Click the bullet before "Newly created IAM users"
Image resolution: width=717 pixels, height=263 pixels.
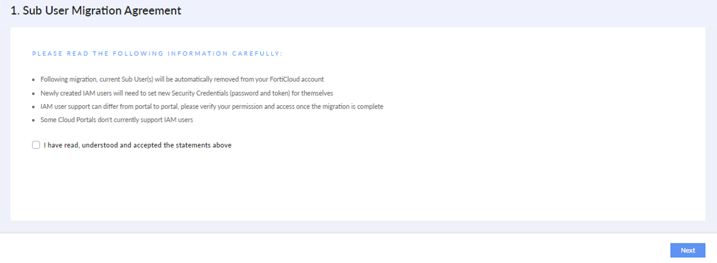(x=34, y=93)
